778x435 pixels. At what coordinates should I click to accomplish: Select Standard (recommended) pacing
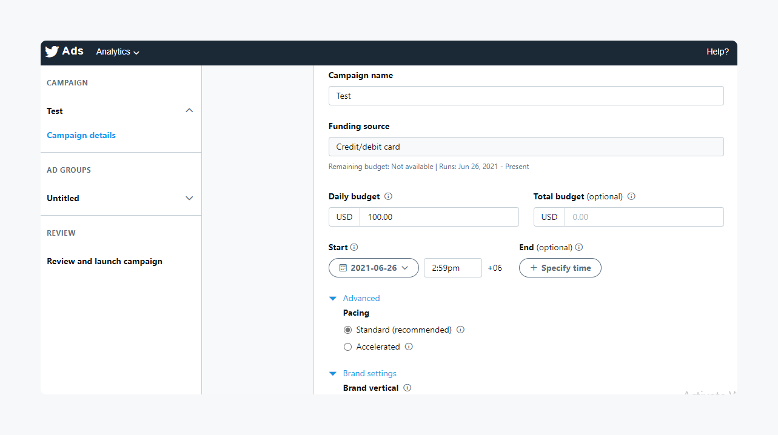pyautogui.click(x=347, y=330)
